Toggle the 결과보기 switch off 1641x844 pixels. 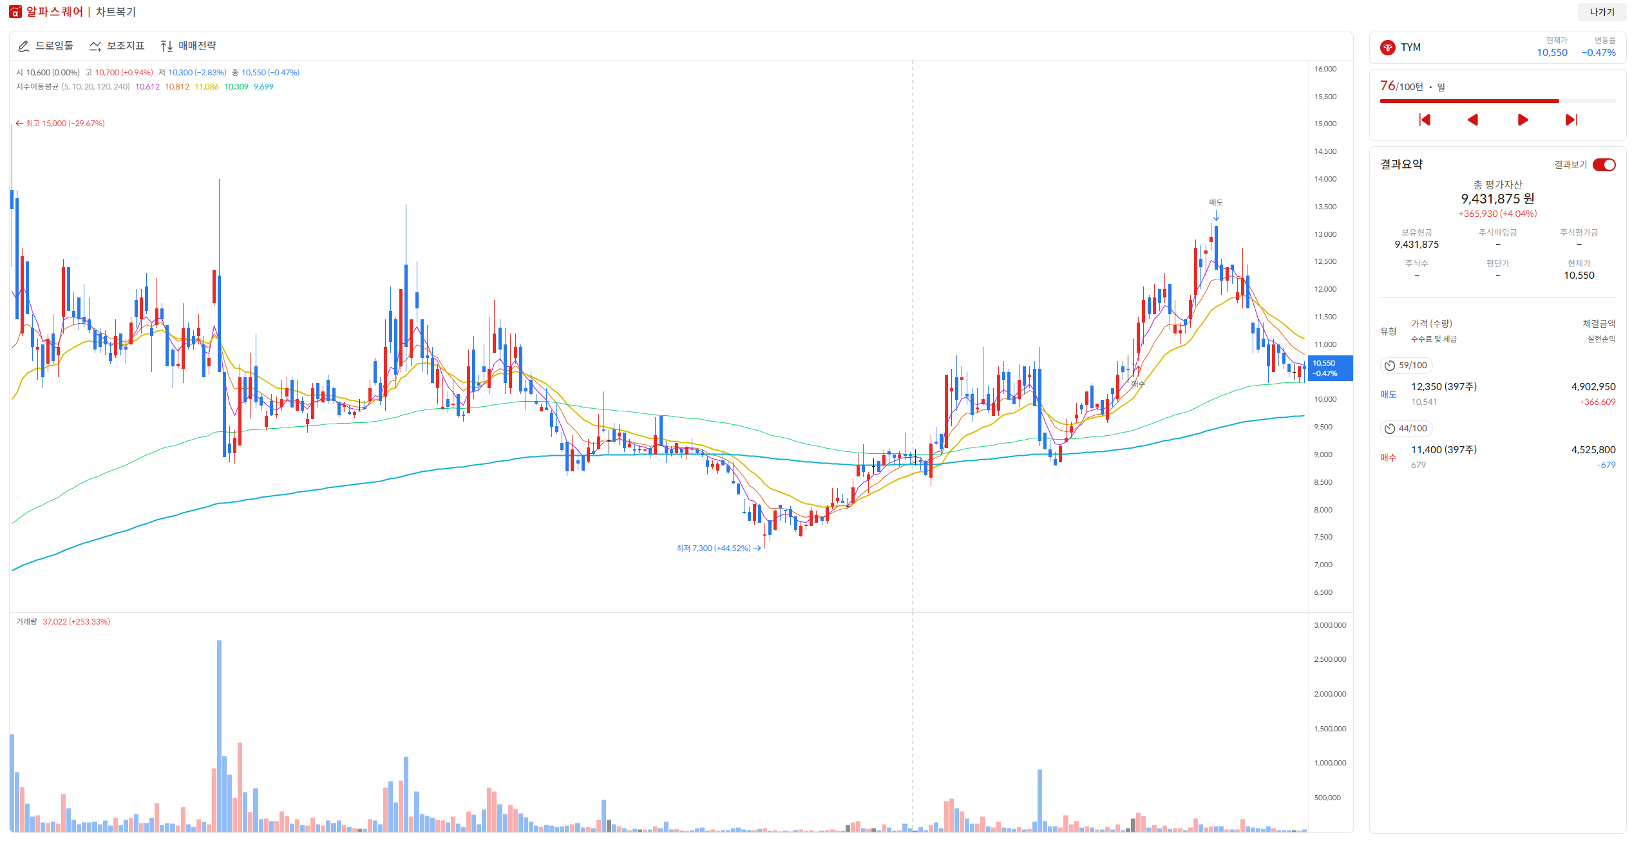pyautogui.click(x=1604, y=165)
